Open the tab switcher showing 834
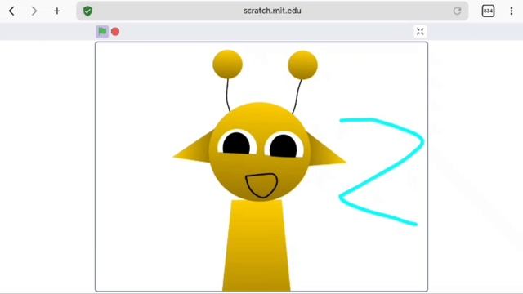 (x=488, y=11)
